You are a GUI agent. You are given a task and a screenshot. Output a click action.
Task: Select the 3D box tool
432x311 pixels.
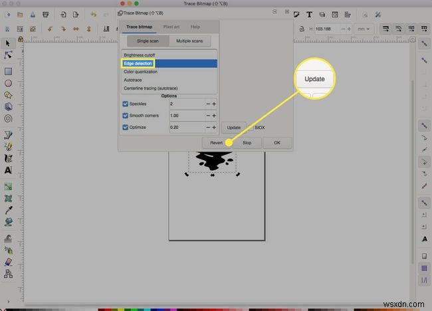tap(8, 107)
